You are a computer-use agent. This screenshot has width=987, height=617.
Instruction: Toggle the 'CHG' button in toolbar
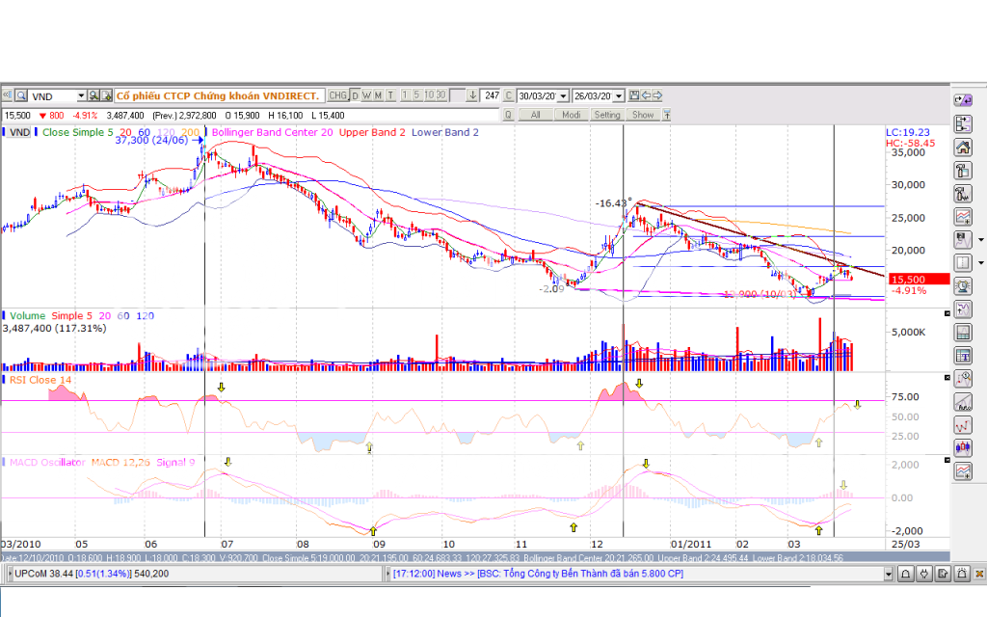(337, 95)
